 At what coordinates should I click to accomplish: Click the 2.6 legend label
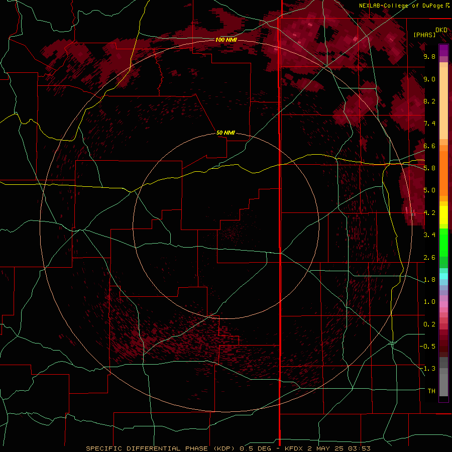(x=429, y=258)
